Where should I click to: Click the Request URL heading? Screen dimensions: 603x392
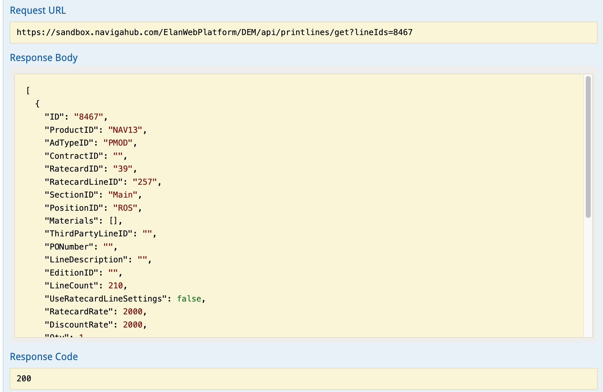[x=38, y=10]
